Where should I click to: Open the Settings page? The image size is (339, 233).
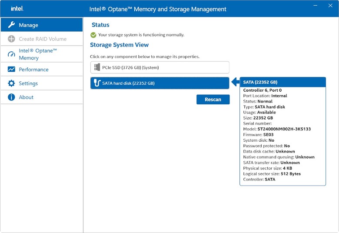42,83
